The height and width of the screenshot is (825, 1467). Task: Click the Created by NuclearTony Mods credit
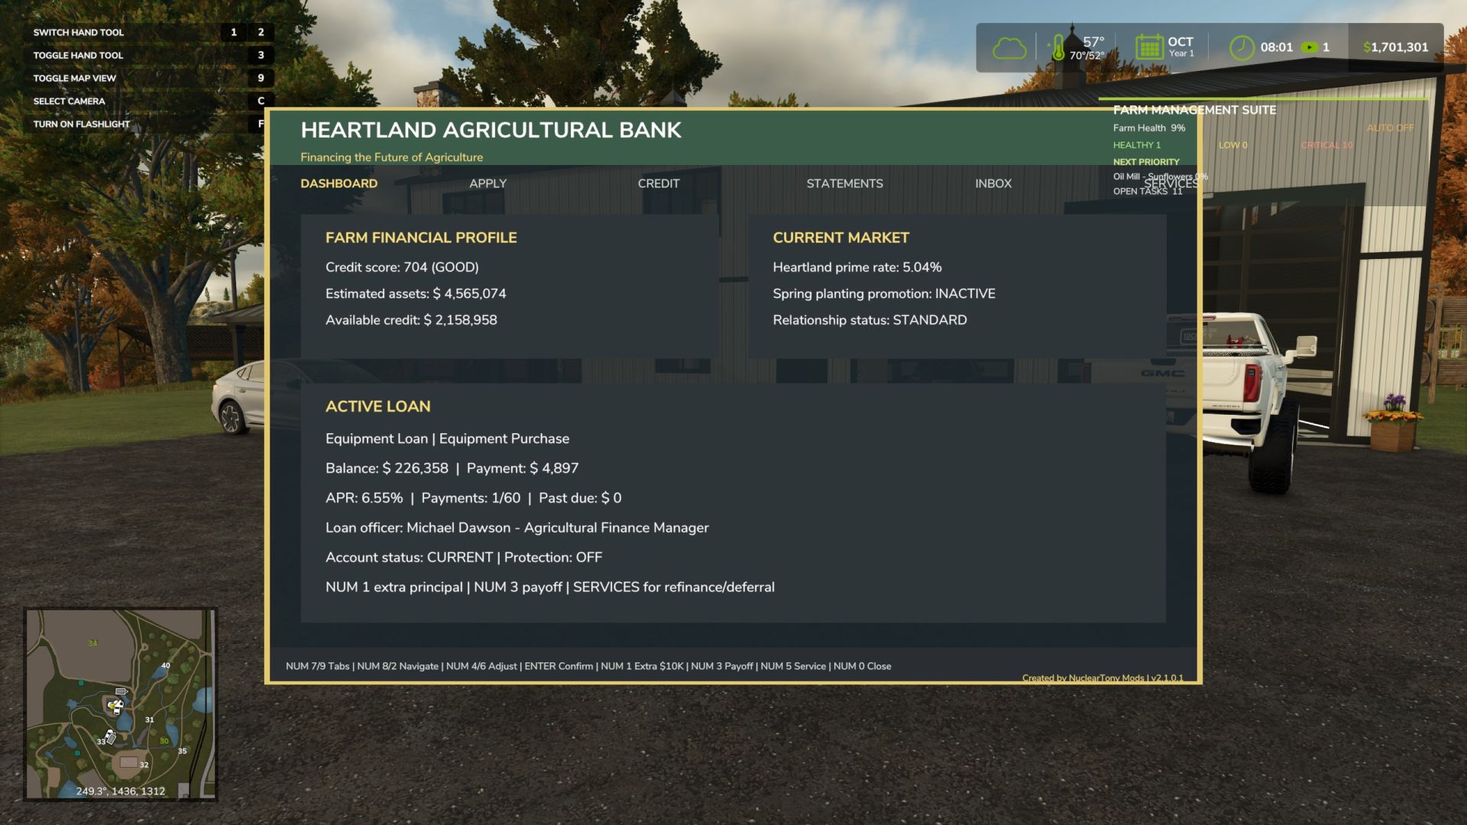pos(1103,678)
